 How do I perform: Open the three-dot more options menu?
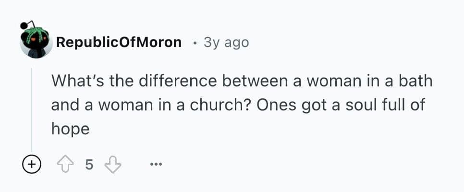pyautogui.click(x=156, y=165)
